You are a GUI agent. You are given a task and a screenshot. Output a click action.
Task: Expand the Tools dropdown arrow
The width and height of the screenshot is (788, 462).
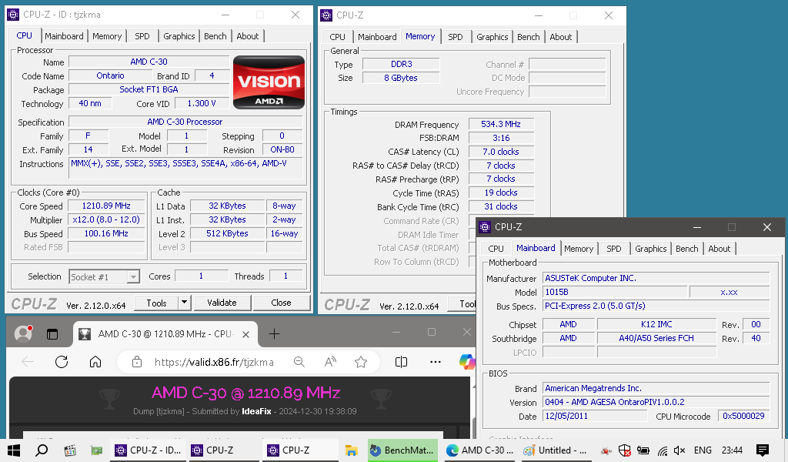(184, 302)
